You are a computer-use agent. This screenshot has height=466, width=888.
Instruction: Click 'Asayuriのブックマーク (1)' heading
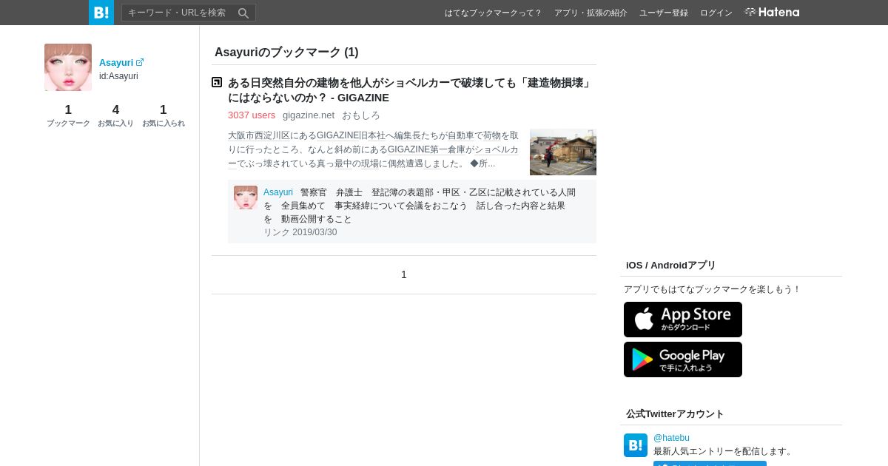286,53
